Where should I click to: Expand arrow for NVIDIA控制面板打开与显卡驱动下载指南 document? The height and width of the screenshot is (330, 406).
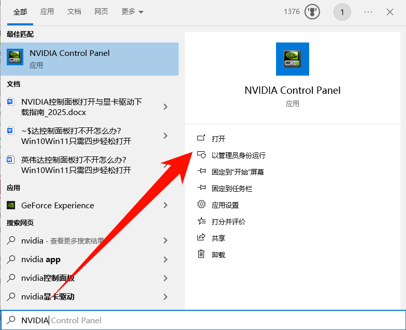pos(166,107)
